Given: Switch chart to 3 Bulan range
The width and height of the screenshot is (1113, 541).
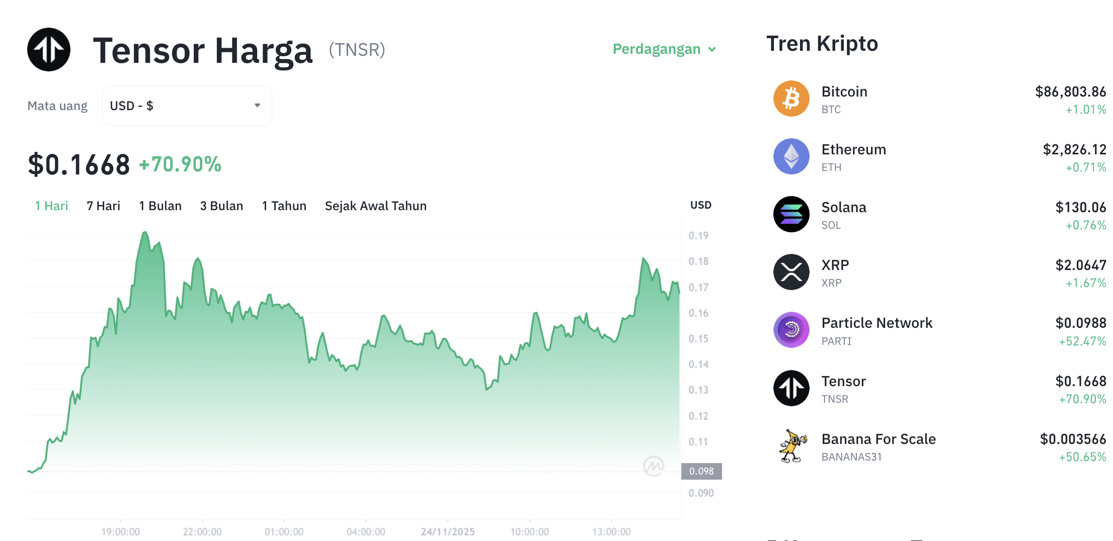Looking at the screenshot, I should [x=221, y=205].
